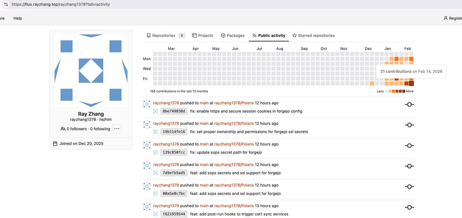Image resolution: width=462 pixels, height=218 pixels.
Task: Click the Projects board icon
Action: 194,36
